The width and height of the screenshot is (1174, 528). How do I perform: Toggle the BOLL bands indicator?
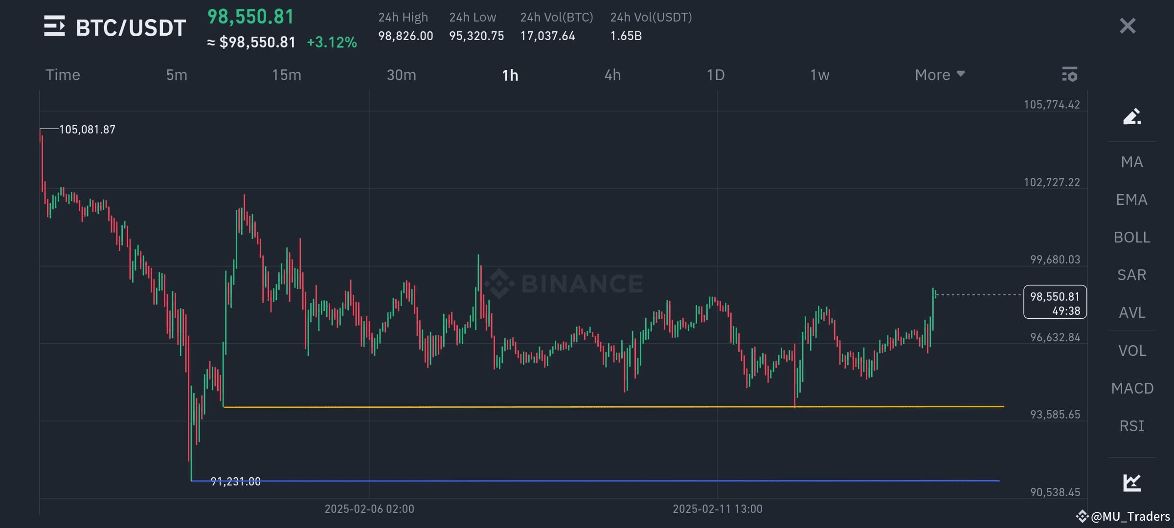click(1132, 237)
